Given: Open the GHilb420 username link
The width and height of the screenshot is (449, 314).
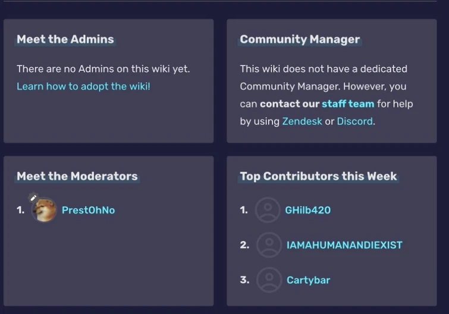Looking at the screenshot, I should [x=308, y=210].
